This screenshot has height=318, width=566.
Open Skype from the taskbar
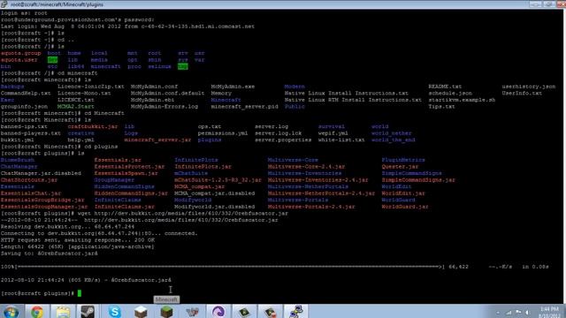[114, 312]
